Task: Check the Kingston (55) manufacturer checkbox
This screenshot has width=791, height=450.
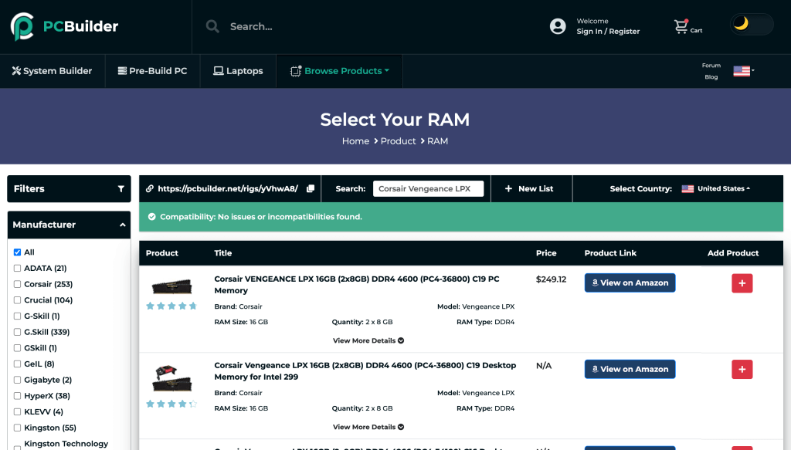Action: point(17,428)
